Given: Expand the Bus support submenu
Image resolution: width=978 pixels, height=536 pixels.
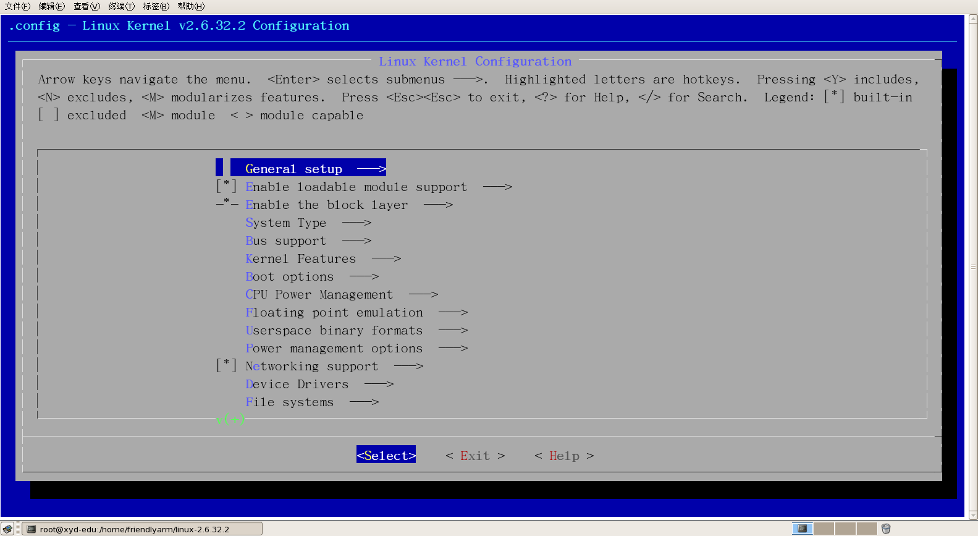Looking at the screenshot, I should pos(308,240).
